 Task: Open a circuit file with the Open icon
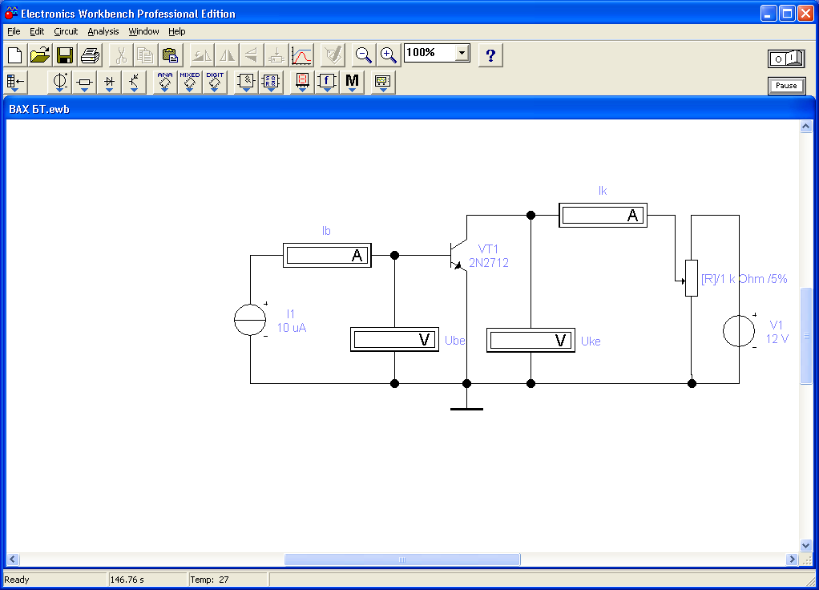pos(40,55)
